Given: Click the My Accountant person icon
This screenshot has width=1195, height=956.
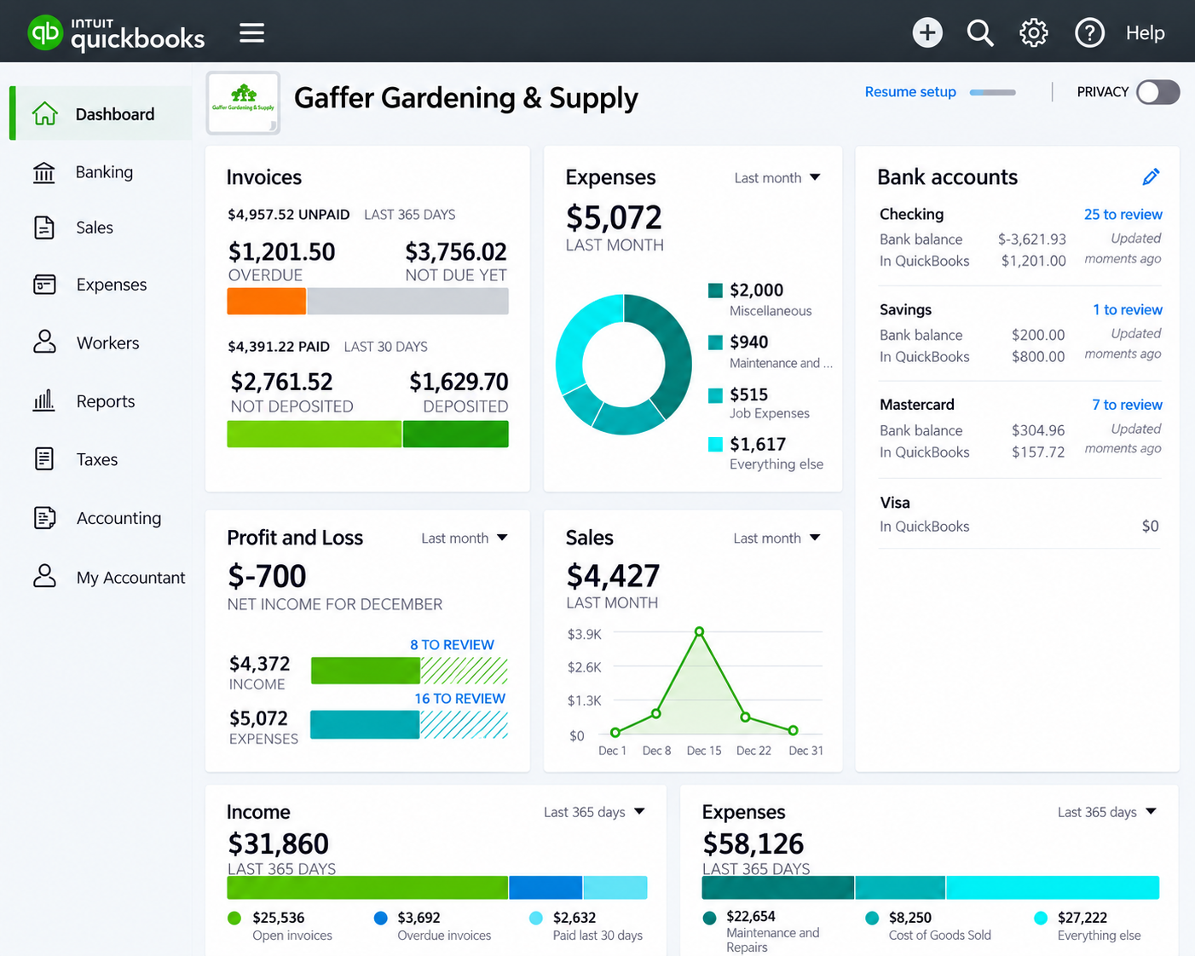Looking at the screenshot, I should coord(44,576).
